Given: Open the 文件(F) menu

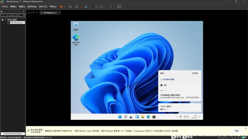Looking at the screenshot, I should point(5,7).
